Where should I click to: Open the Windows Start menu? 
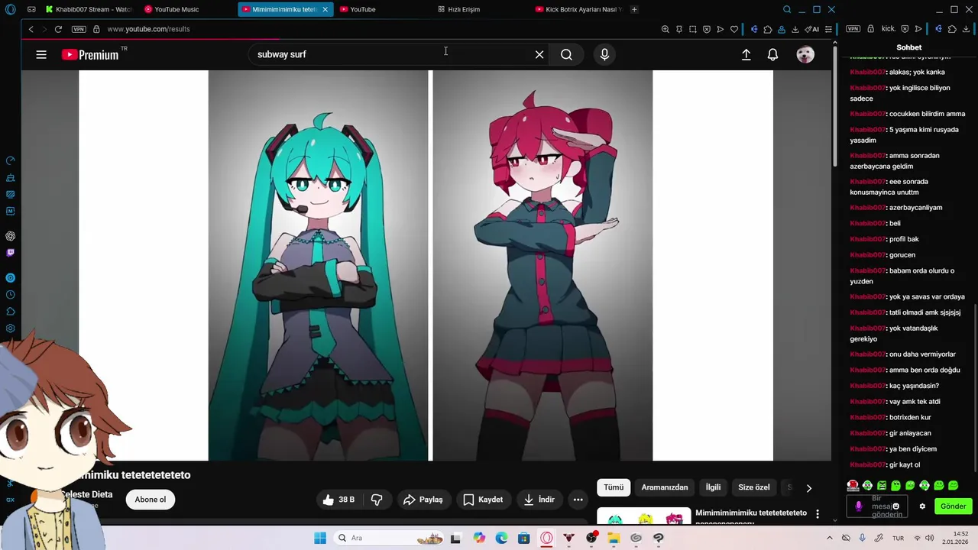coord(320,538)
